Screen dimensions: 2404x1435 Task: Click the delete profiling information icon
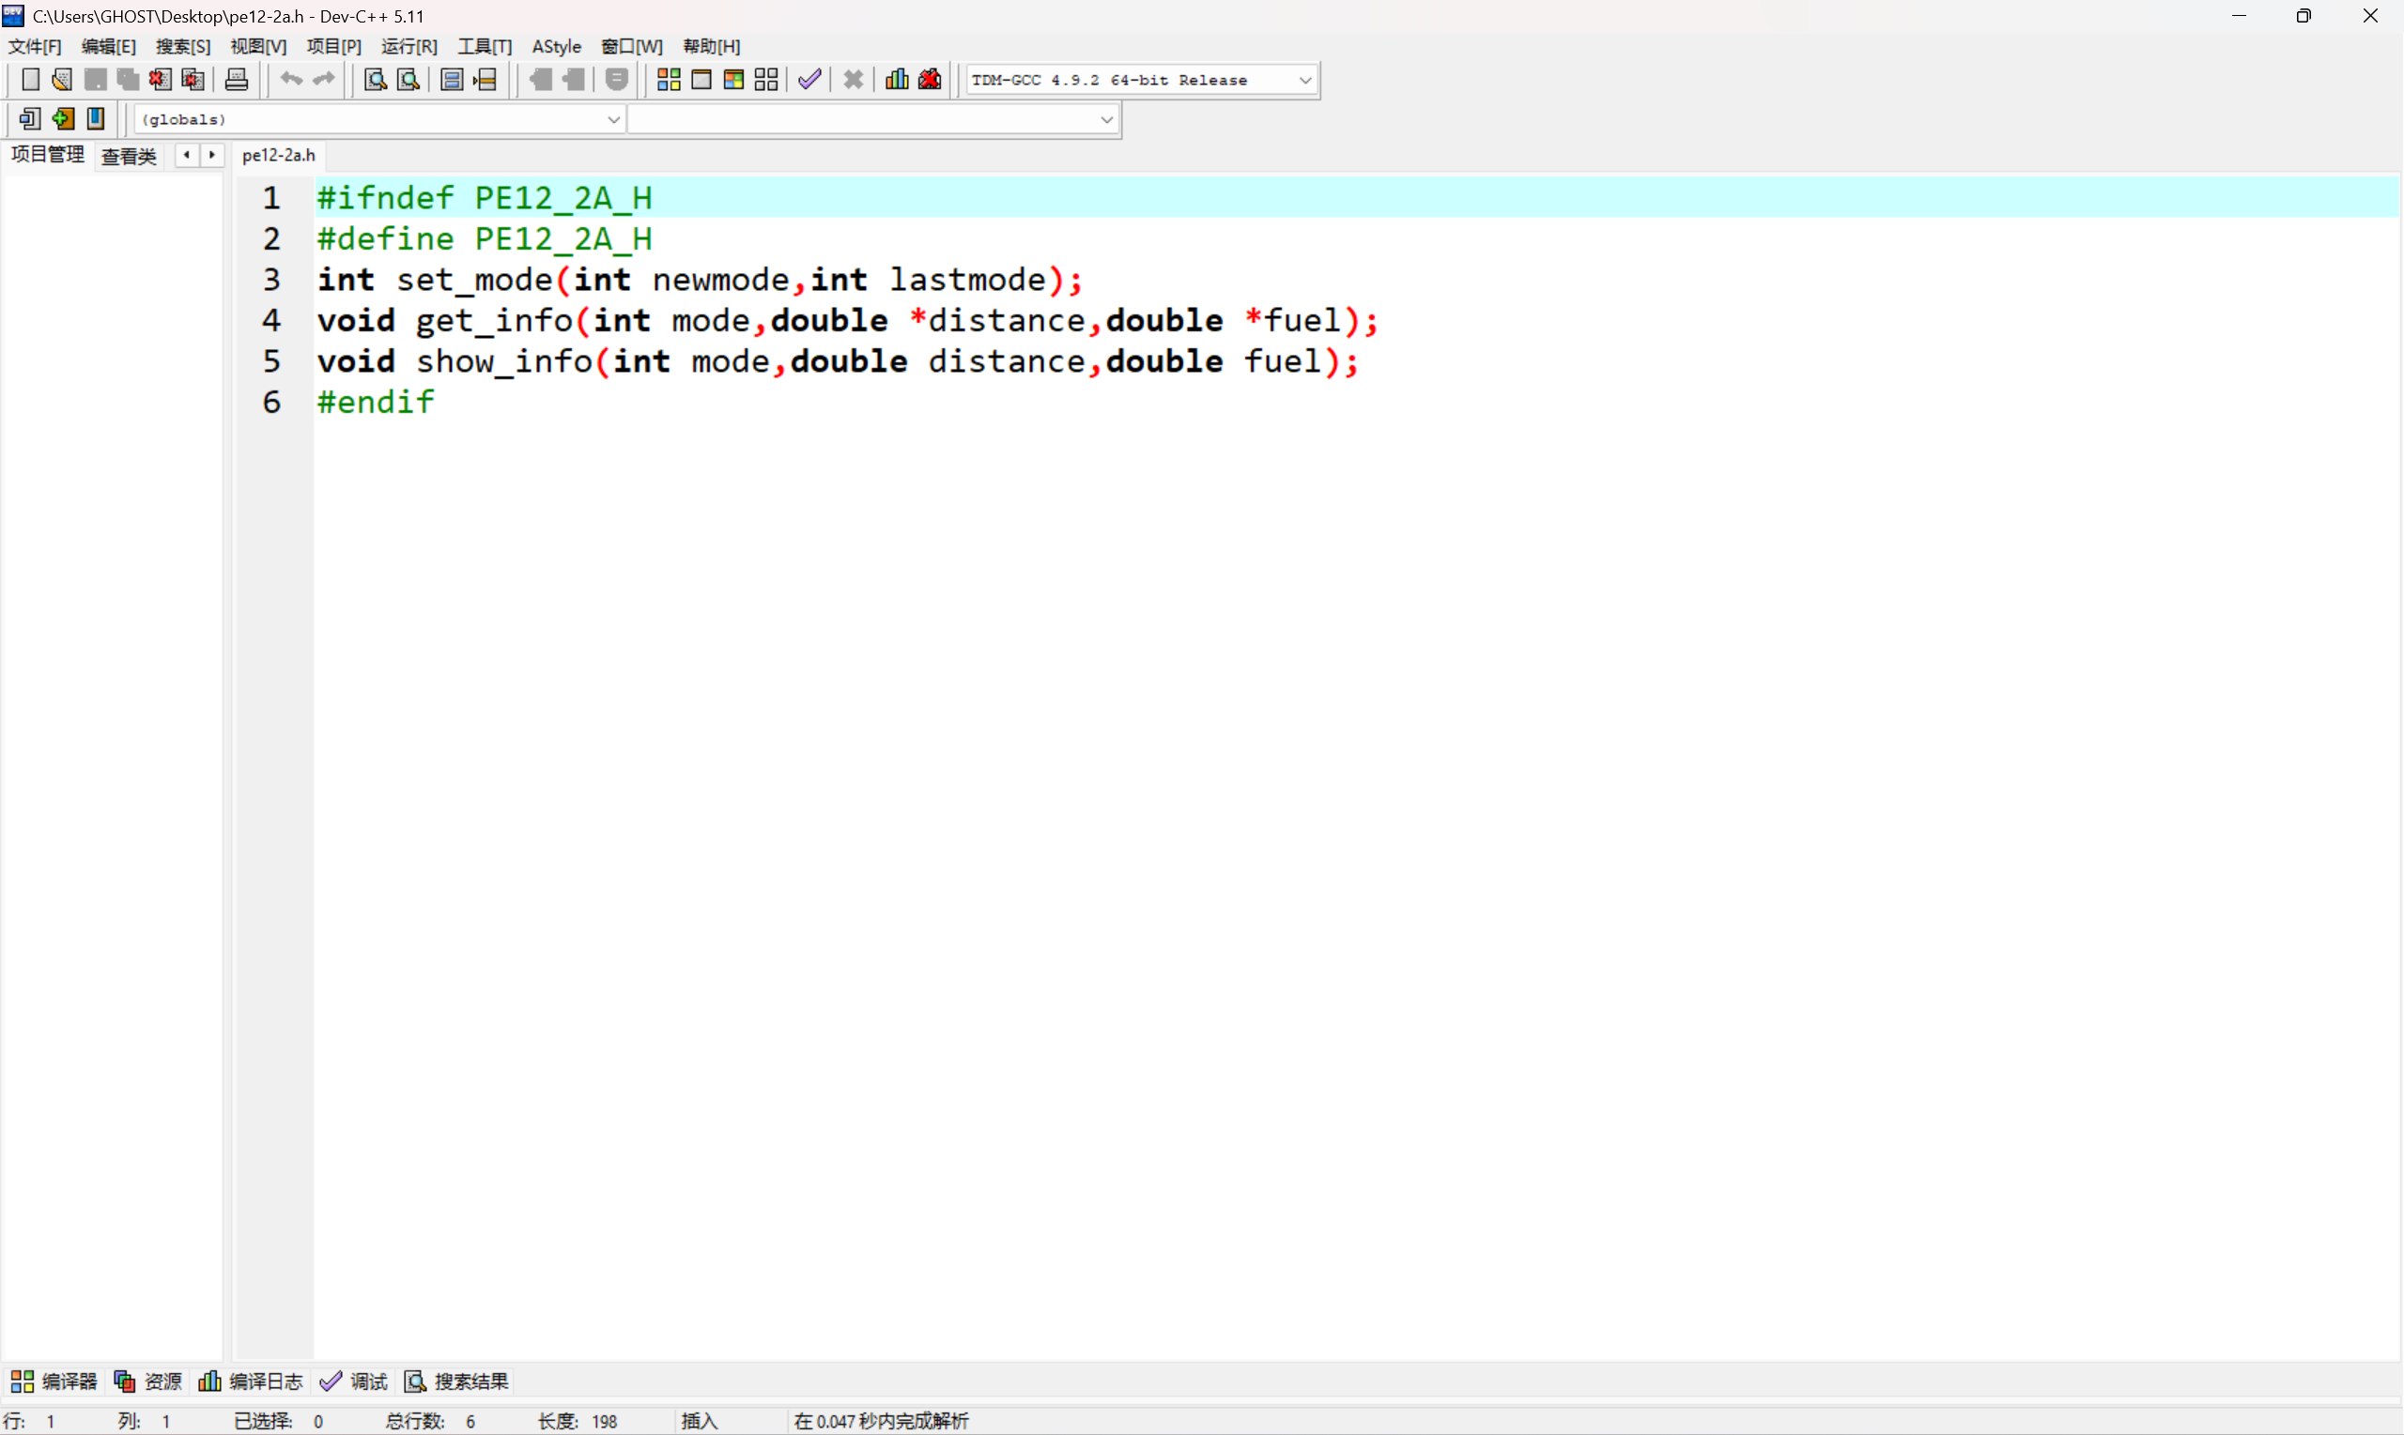point(930,79)
